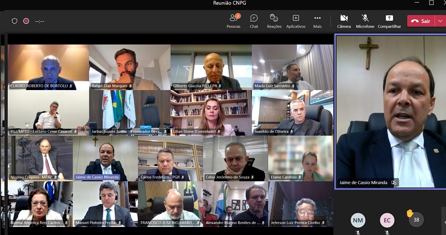Toggle the Câmera on or off
This screenshot has width=446, height=235.
point(344,21)
